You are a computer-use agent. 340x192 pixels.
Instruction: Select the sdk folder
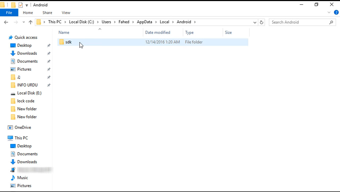(153, 42)
